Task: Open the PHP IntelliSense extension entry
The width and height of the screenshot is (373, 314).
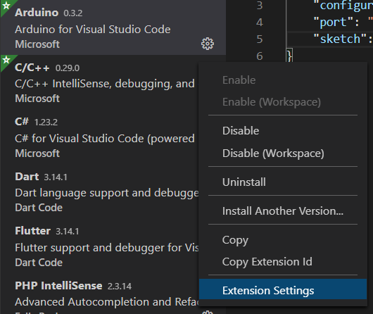Action: click(99, 294)
